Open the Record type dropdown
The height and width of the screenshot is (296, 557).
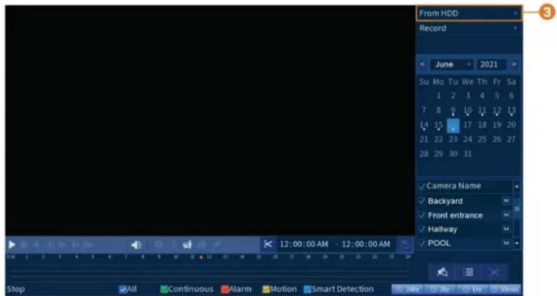point(468,29)
